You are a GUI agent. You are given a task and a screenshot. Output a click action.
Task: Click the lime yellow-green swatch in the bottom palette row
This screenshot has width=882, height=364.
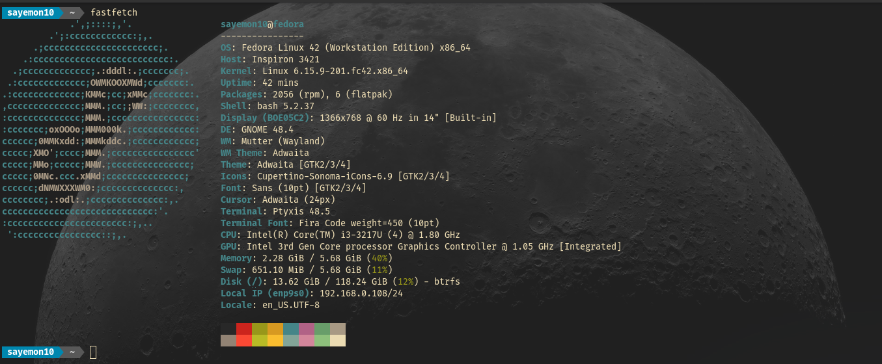point(260,341)
